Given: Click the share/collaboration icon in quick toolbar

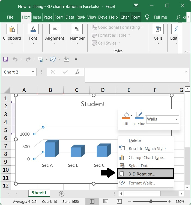Looking at the screenshot, I should click(40, 59).
